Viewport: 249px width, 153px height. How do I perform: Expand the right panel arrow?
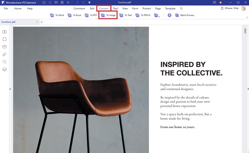click(248, 89)
